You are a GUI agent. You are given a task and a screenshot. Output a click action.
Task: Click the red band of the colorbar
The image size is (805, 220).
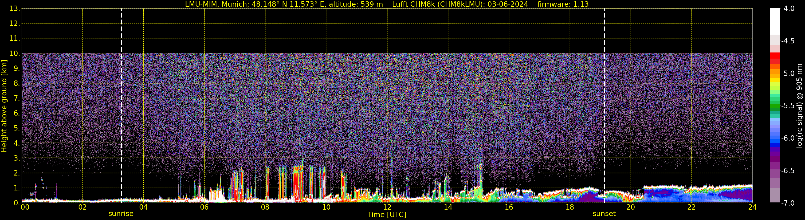point(775,58)
